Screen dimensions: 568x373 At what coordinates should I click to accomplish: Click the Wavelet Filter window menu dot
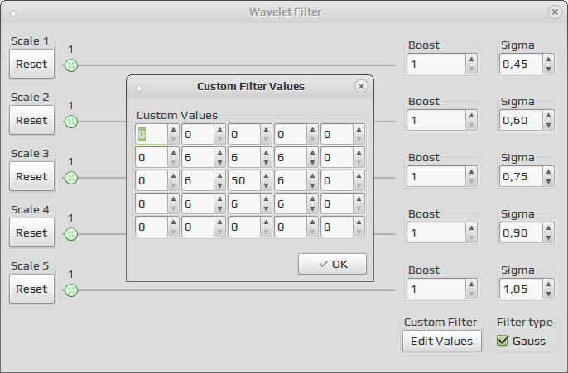click(13, 14)
